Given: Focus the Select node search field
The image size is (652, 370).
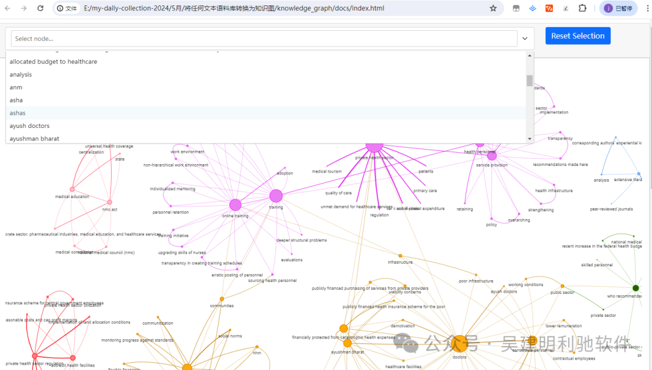Looking at the screenshot, I should pyautogui.click(x=264, y=39).
